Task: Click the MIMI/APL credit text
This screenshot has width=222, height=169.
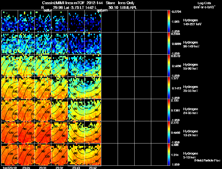Action: pyautogui.click(x=128, y=7)
